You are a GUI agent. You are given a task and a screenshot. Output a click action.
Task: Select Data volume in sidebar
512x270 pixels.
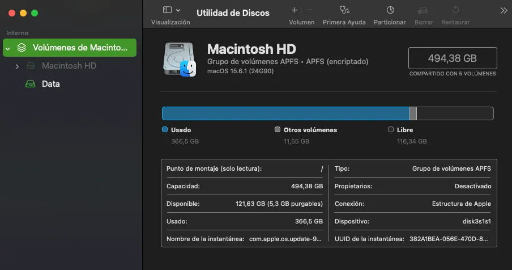(x=50, y=84)
